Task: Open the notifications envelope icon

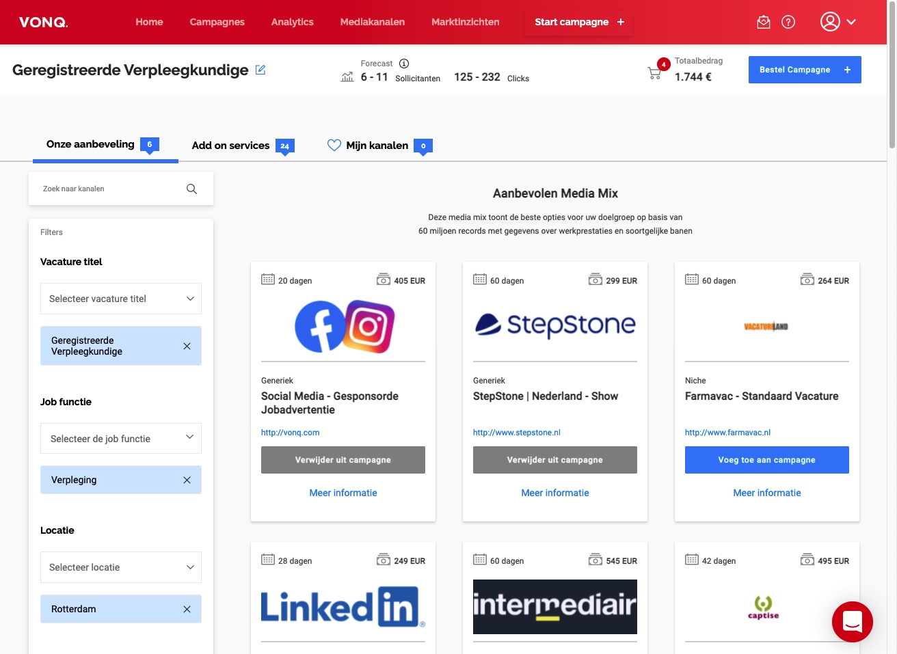Action: click(764, 23)
